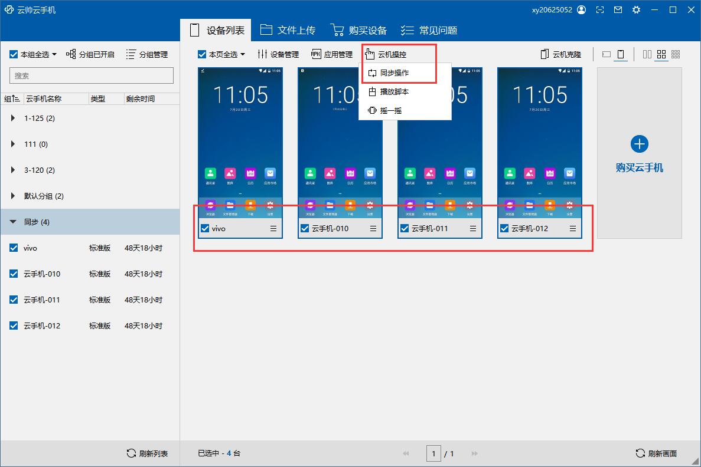Click 刷新列表 refresh list
Viewport: 701px width, 467px height.
[x=147, y=453]
